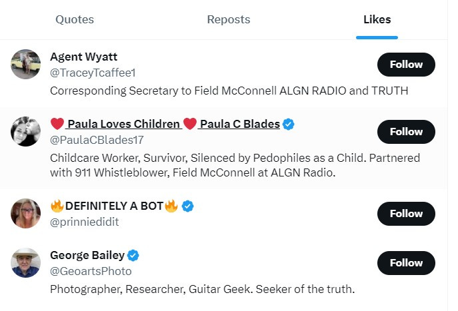The width and height of the screenshot is (458, 311).
Task: Open the @TraceyTcaffee1 handle link
Action: (93, 73)
